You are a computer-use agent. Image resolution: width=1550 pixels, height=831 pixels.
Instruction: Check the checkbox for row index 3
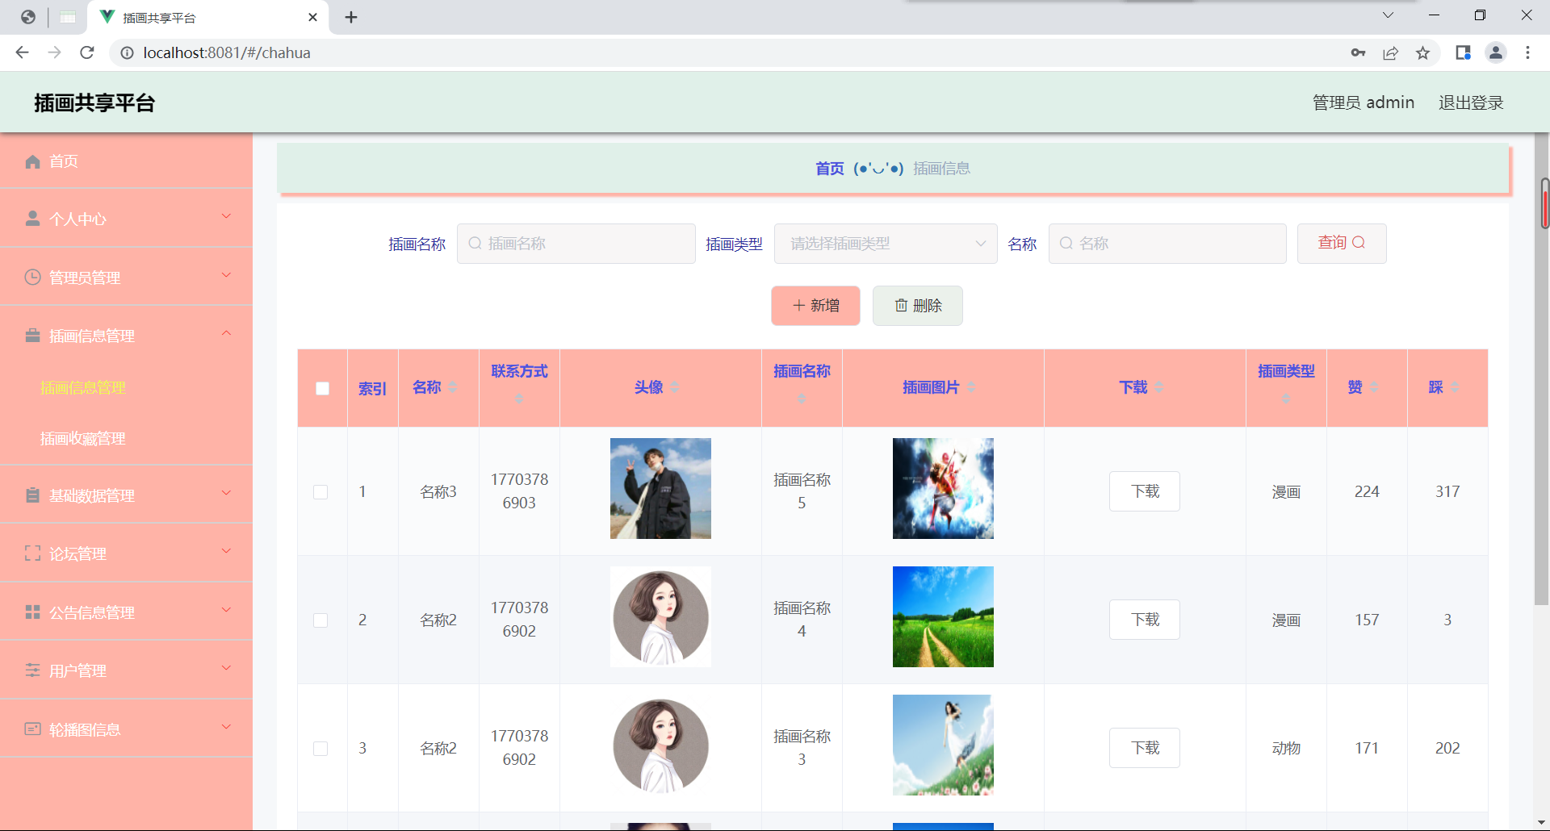click(320, 749)
